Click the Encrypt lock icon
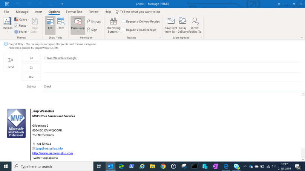305x171 pixels. (x=89, y=22)
